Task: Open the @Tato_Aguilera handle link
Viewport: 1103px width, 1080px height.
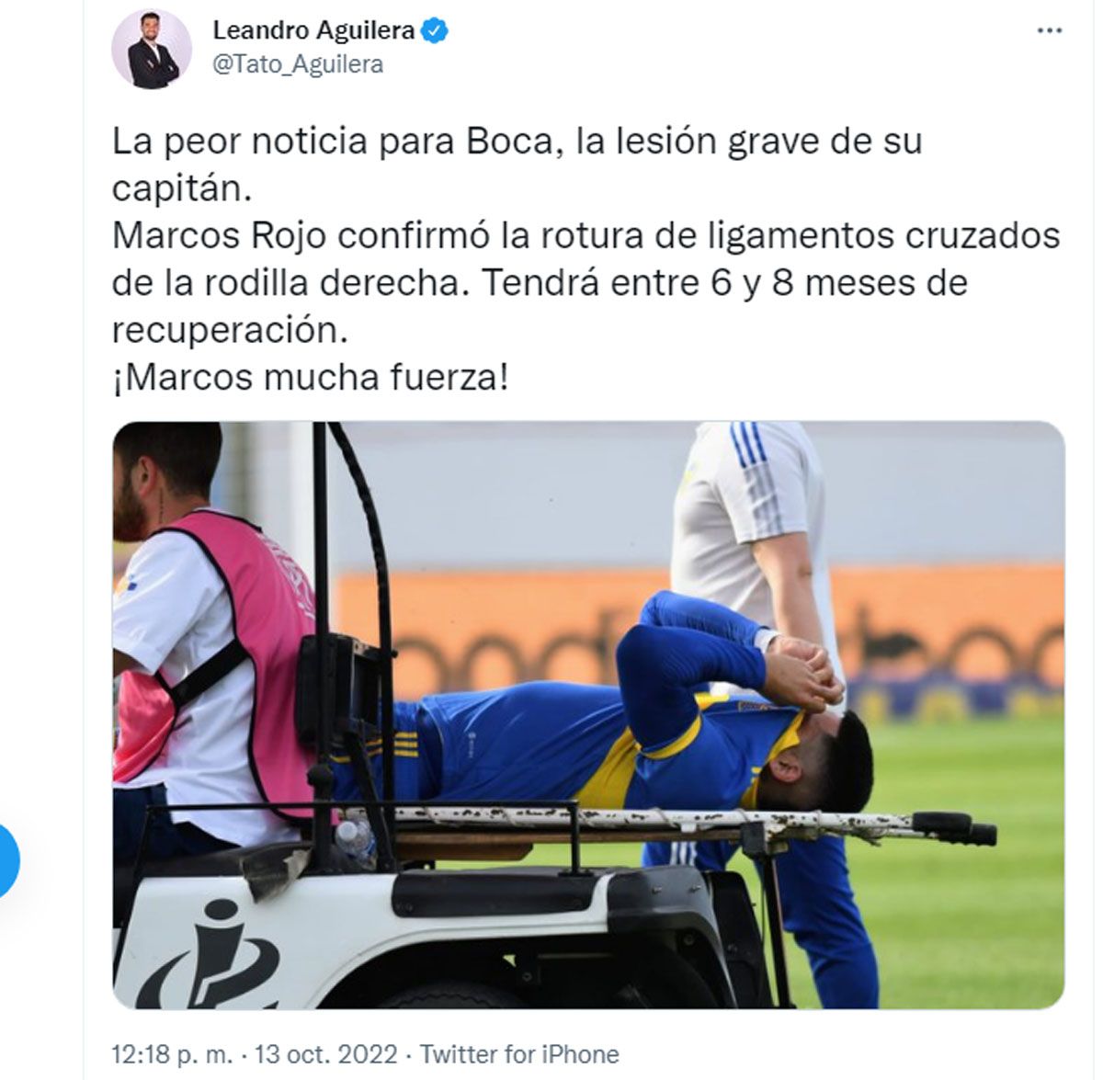Action: (x=298, y=64)
